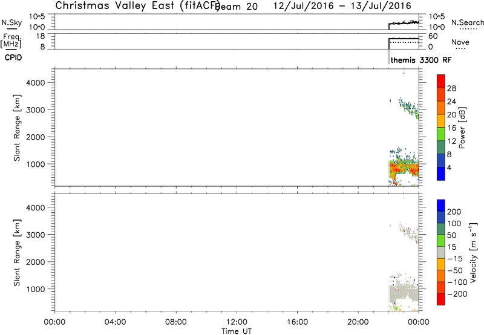Click the '4' Power colorbar tick value
This screenshot has width=484, height=335.
pyautogui.click(x=449, y=167)
